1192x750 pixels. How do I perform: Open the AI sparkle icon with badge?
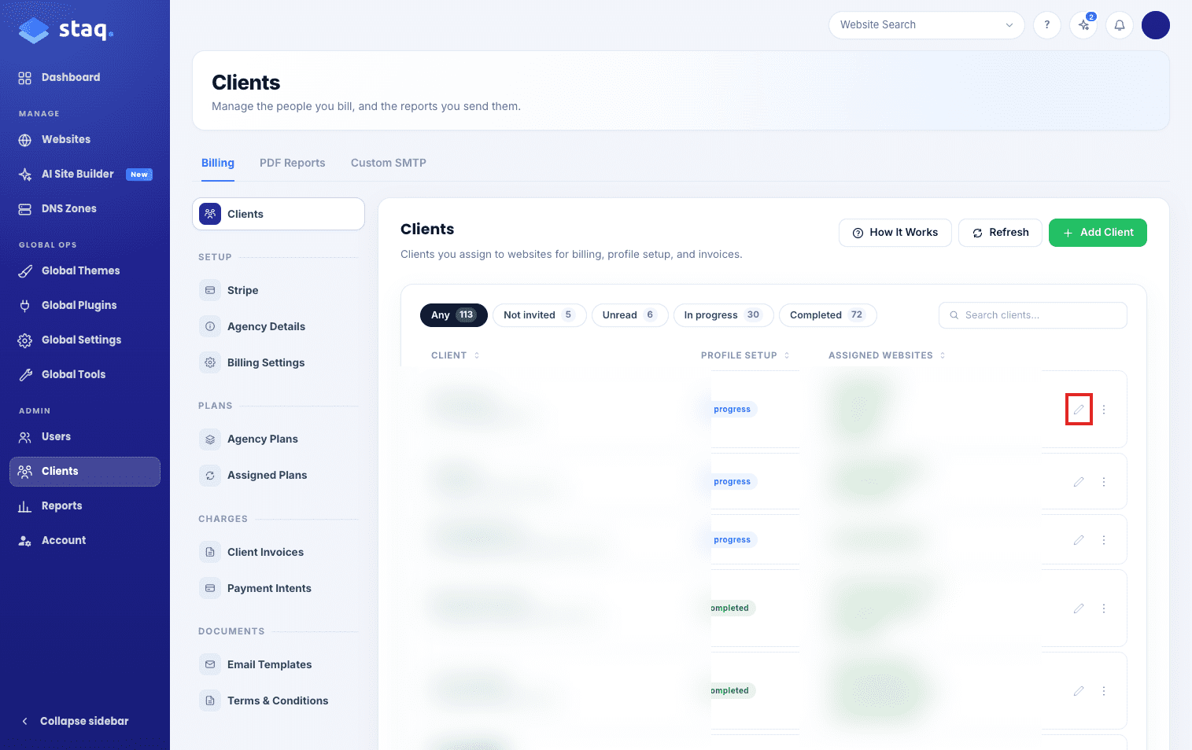(1083, 25)
